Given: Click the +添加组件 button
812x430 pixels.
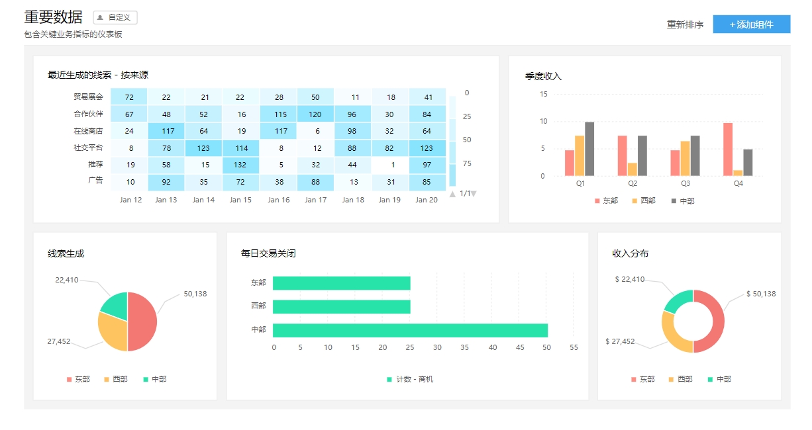Looking at the screenshot, I should point(752,24).
